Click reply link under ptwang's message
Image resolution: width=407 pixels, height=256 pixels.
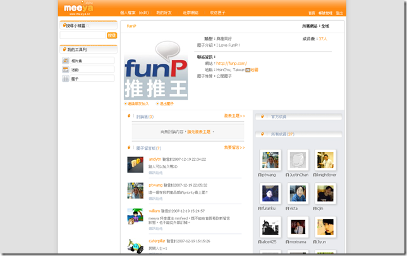point(155,199)
